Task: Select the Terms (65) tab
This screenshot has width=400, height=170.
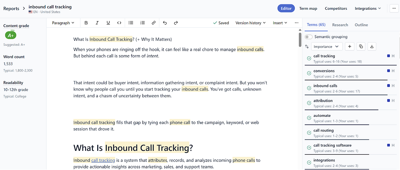Action: point(316,25)
